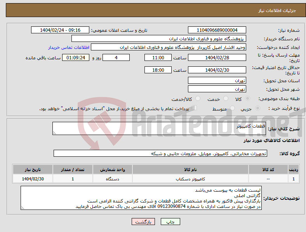The height and width of the screenshot is (232, 306).
Task: Select the کالا radio button
Action: point(247,99)
